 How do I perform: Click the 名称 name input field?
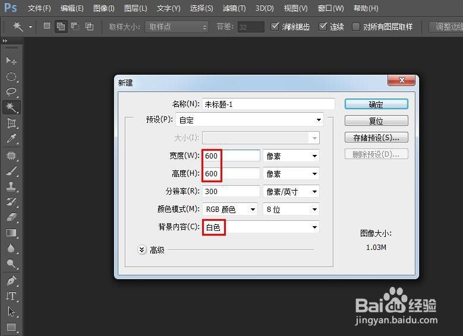[269, 104]
